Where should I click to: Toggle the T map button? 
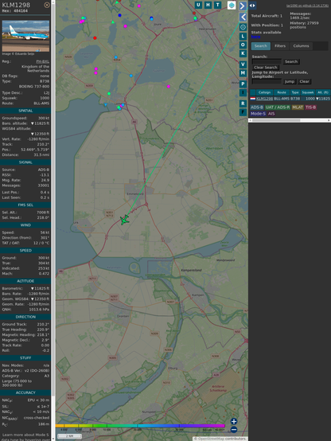(217, 5)
